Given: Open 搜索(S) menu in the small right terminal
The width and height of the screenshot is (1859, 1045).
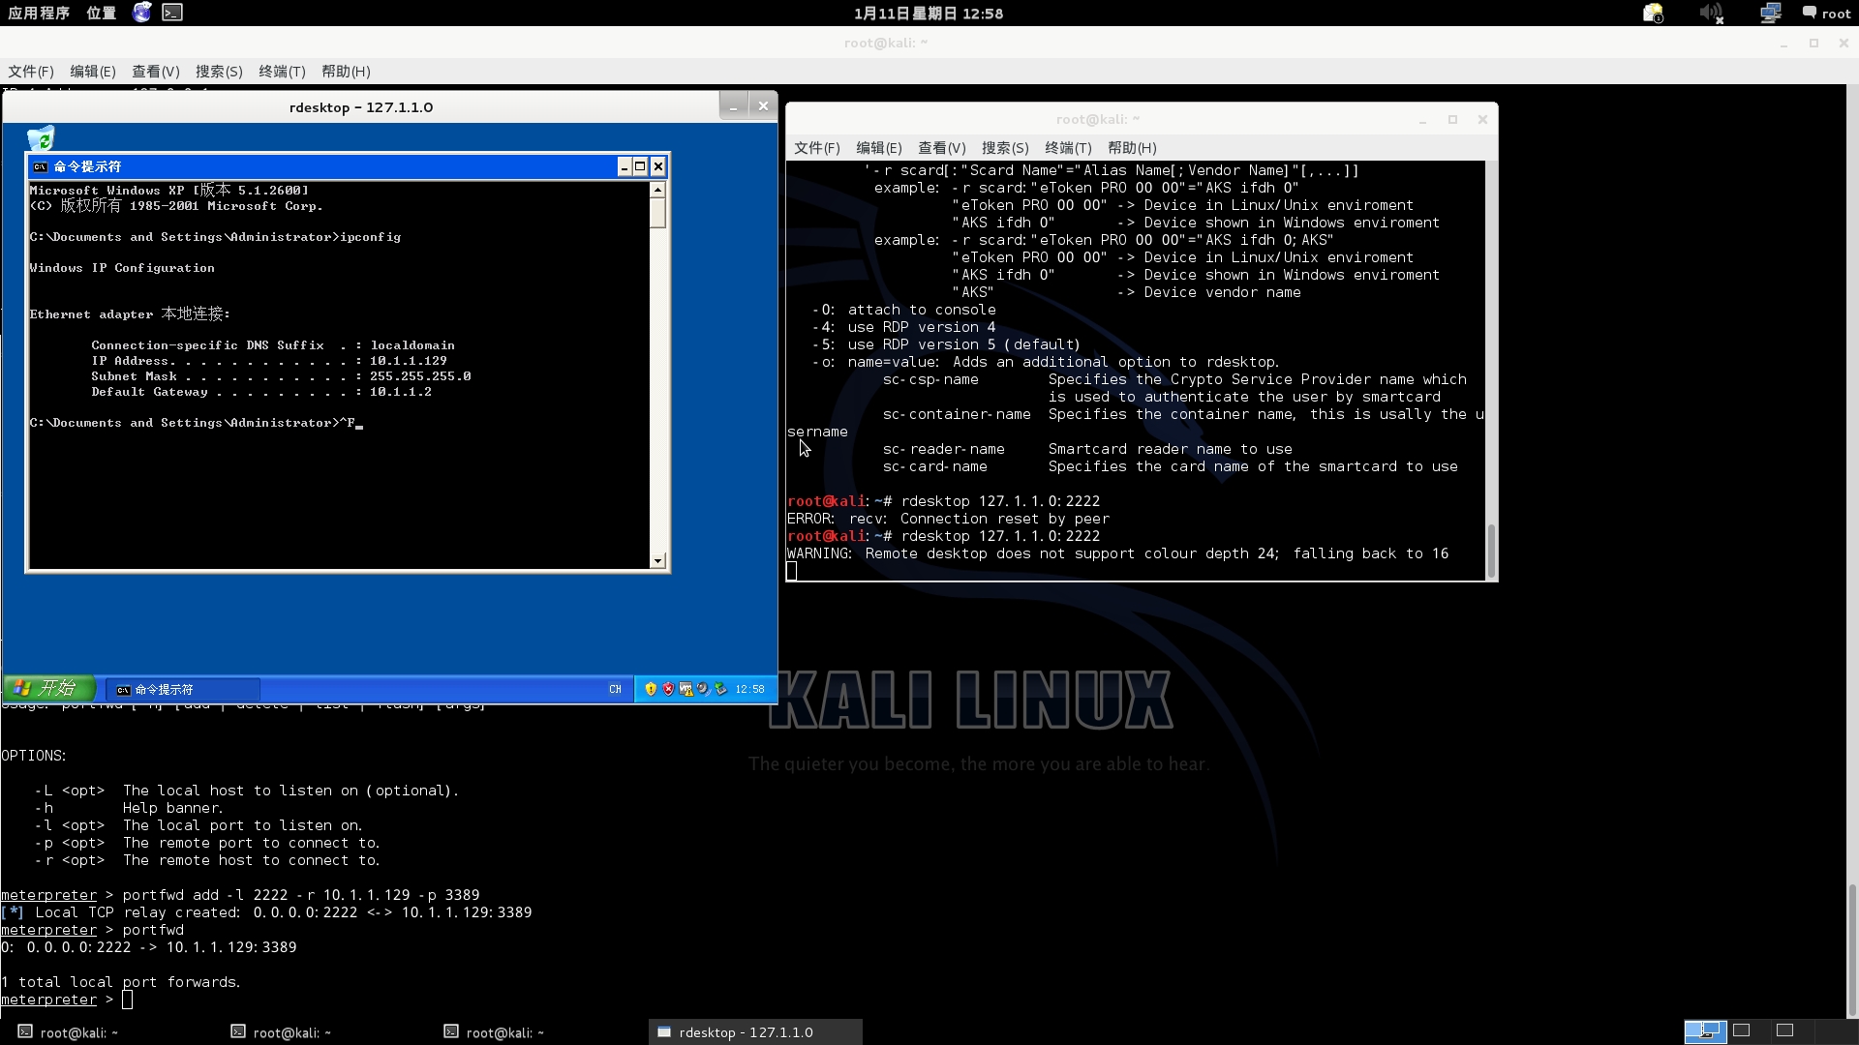Looking at the screenshot, I should pyautogui.click(x=1005, y=148).
